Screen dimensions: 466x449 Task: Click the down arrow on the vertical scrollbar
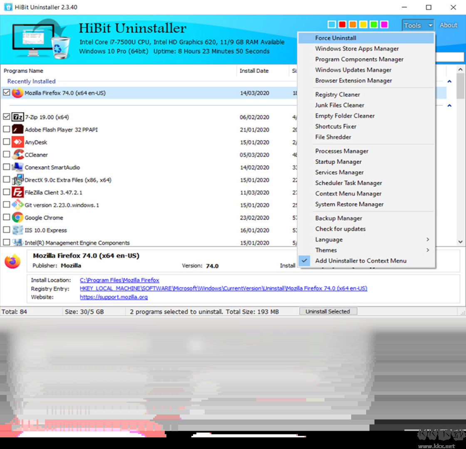coord(460,242)
